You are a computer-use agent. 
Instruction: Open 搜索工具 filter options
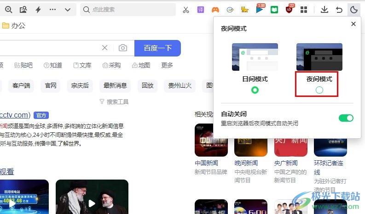[114, 101]
